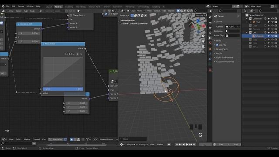Image resolution: width=279 pixels, height=157 pixels.
Task: Open the Render properties tab
Action: (x=210, y=23)
